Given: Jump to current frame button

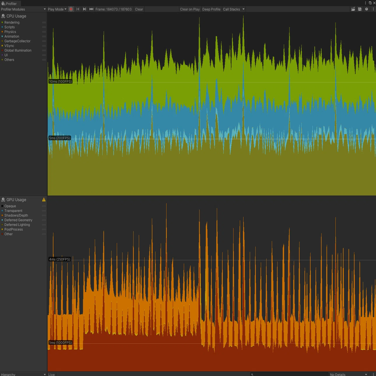Looking at the screenshot, I should (91, 9).
